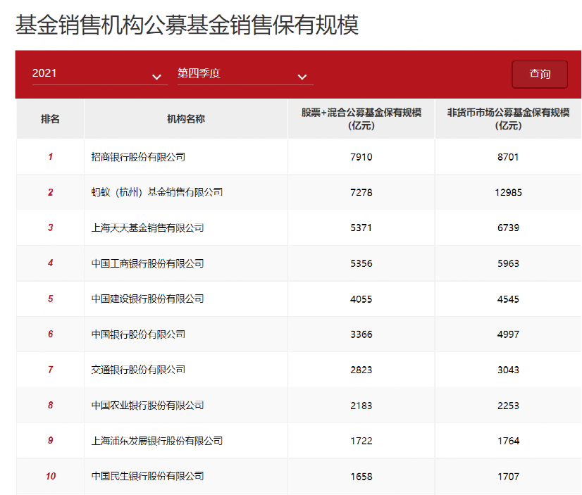Select the value 2823 for 交通银行
This screenshot has height=495, width=582.
click(x=361, y=370)
